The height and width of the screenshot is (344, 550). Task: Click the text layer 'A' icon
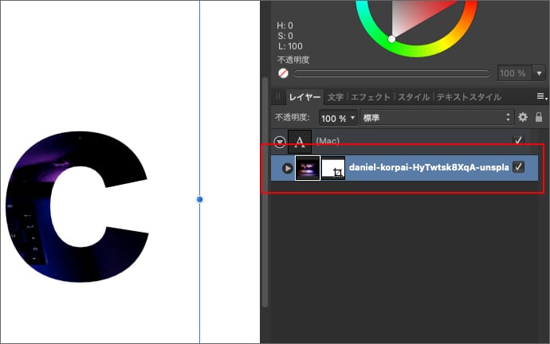coord(300,142)
